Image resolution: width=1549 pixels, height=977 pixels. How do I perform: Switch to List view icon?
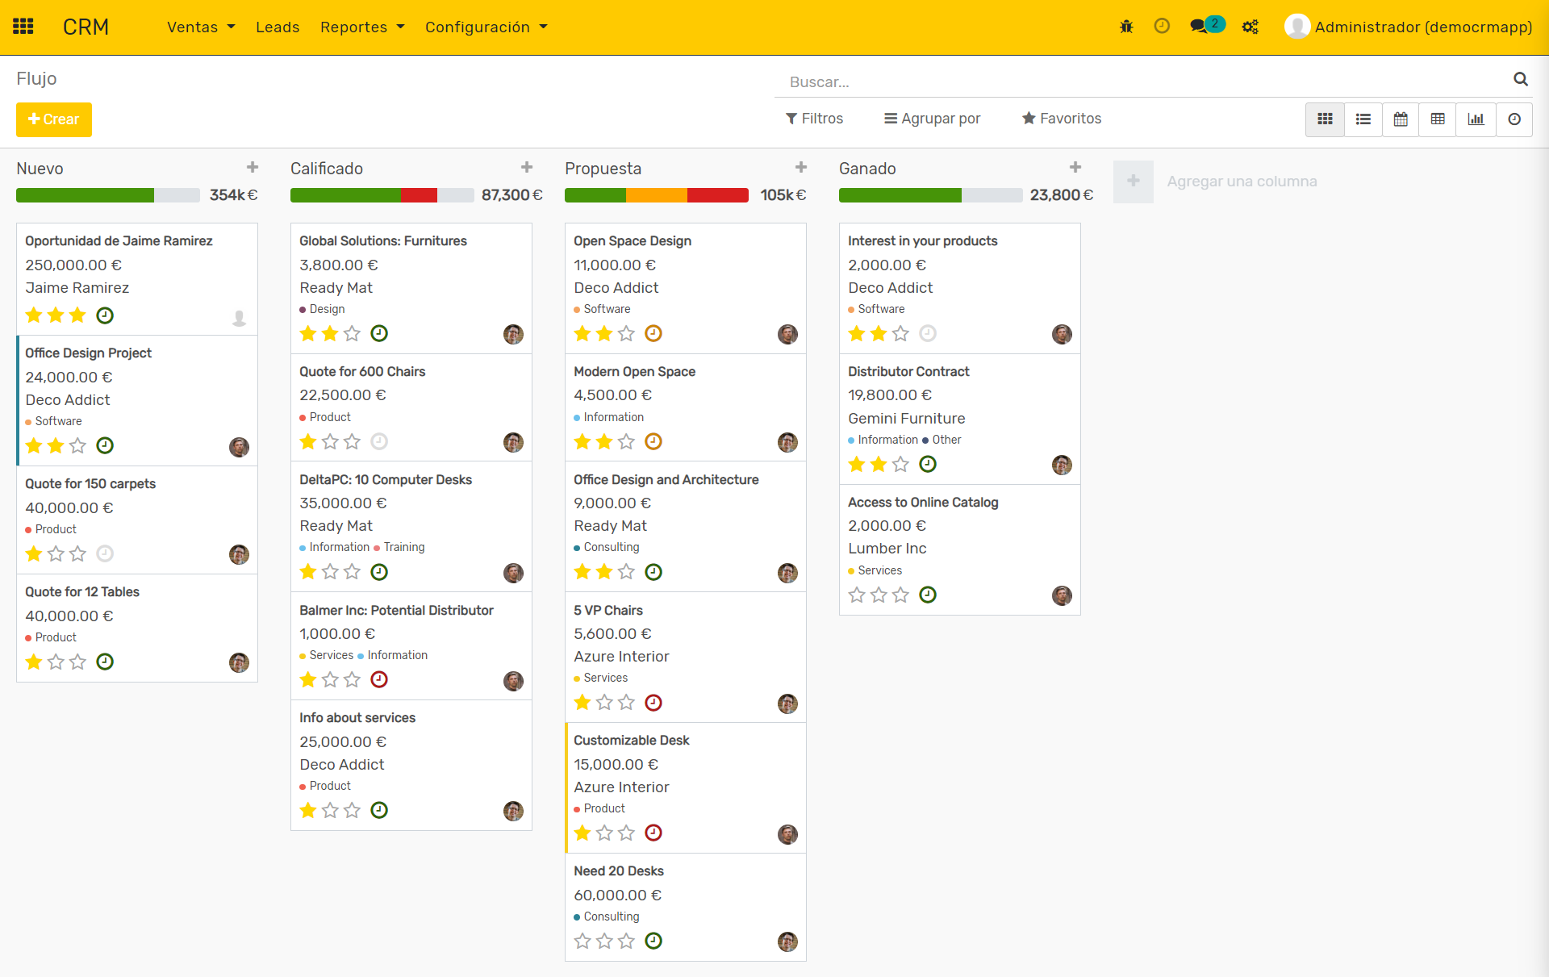click(x=1363, y=117)
